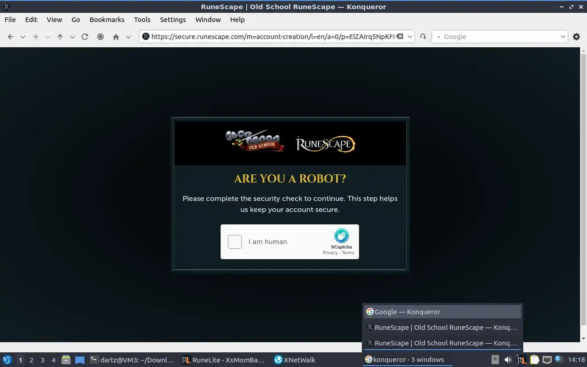Open the Go menu

click(x=76, y=20)
